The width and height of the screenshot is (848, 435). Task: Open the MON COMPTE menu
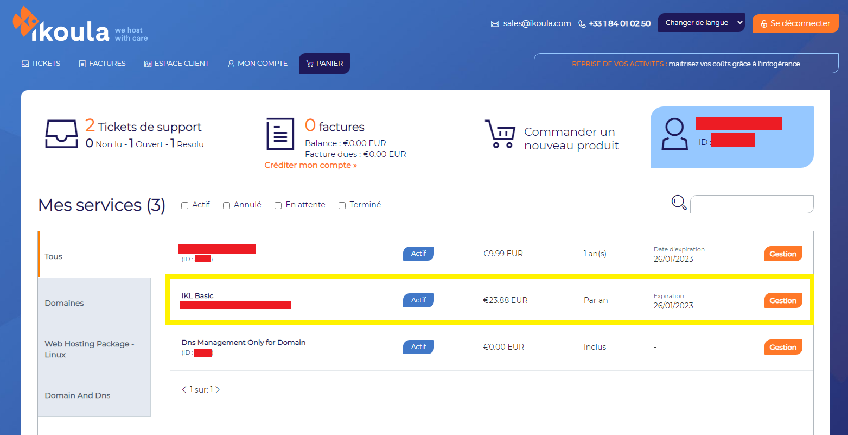tap(258, 64)
